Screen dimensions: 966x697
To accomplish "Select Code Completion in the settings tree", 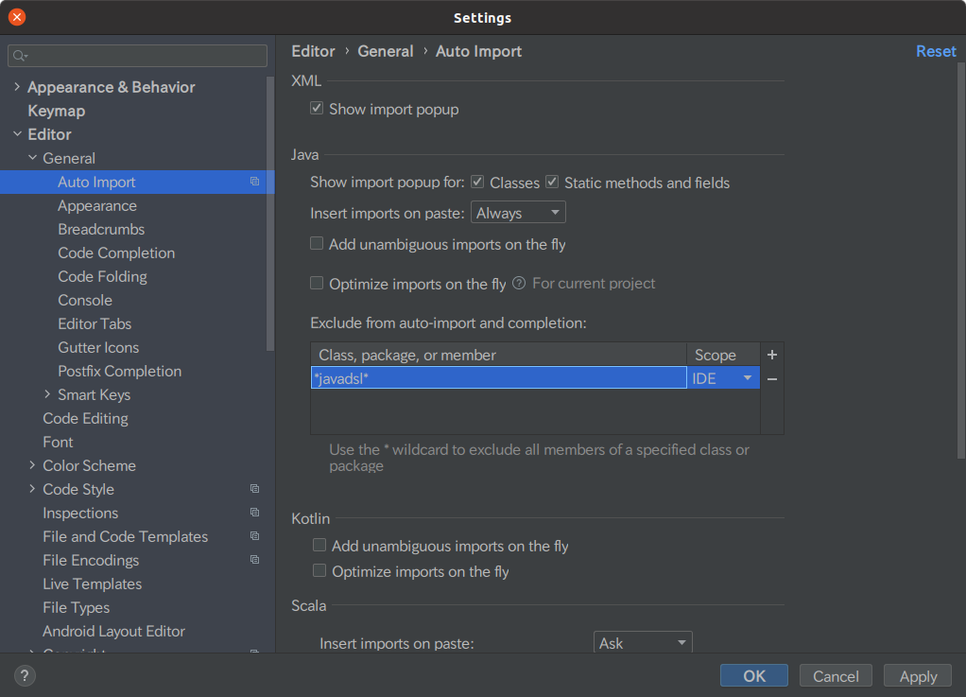I will [116, 253].
